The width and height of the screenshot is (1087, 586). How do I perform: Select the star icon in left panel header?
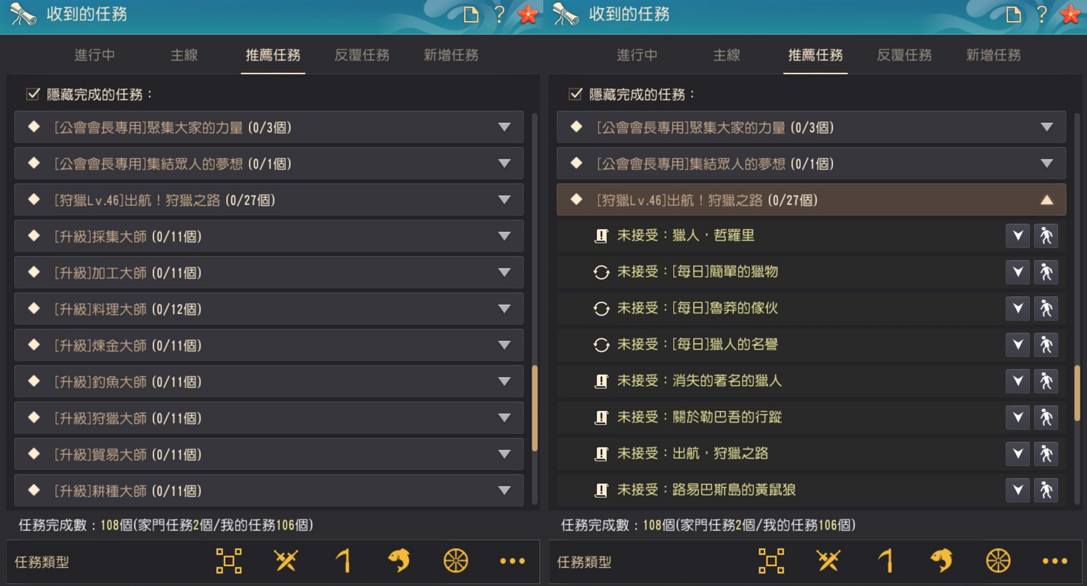(x=528, y=14)
